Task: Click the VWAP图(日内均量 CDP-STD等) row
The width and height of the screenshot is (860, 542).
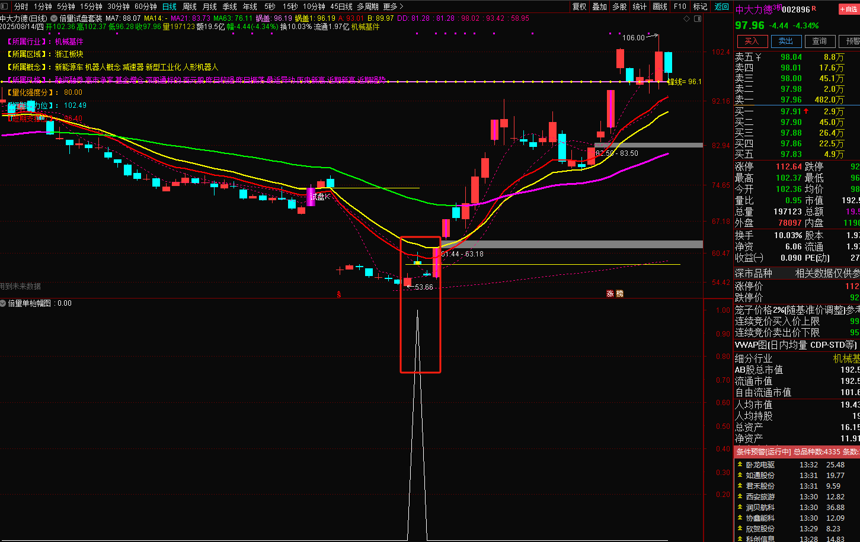Action: [x=797, y=345]
